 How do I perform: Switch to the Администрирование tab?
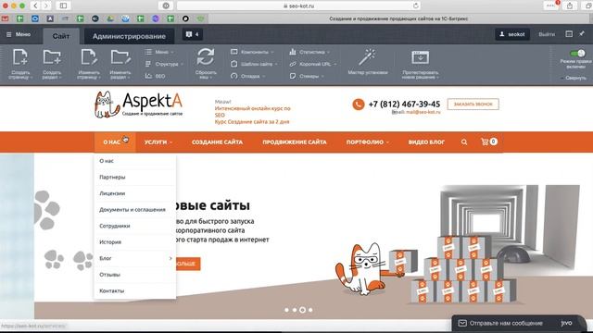click(x=129, y=36)
